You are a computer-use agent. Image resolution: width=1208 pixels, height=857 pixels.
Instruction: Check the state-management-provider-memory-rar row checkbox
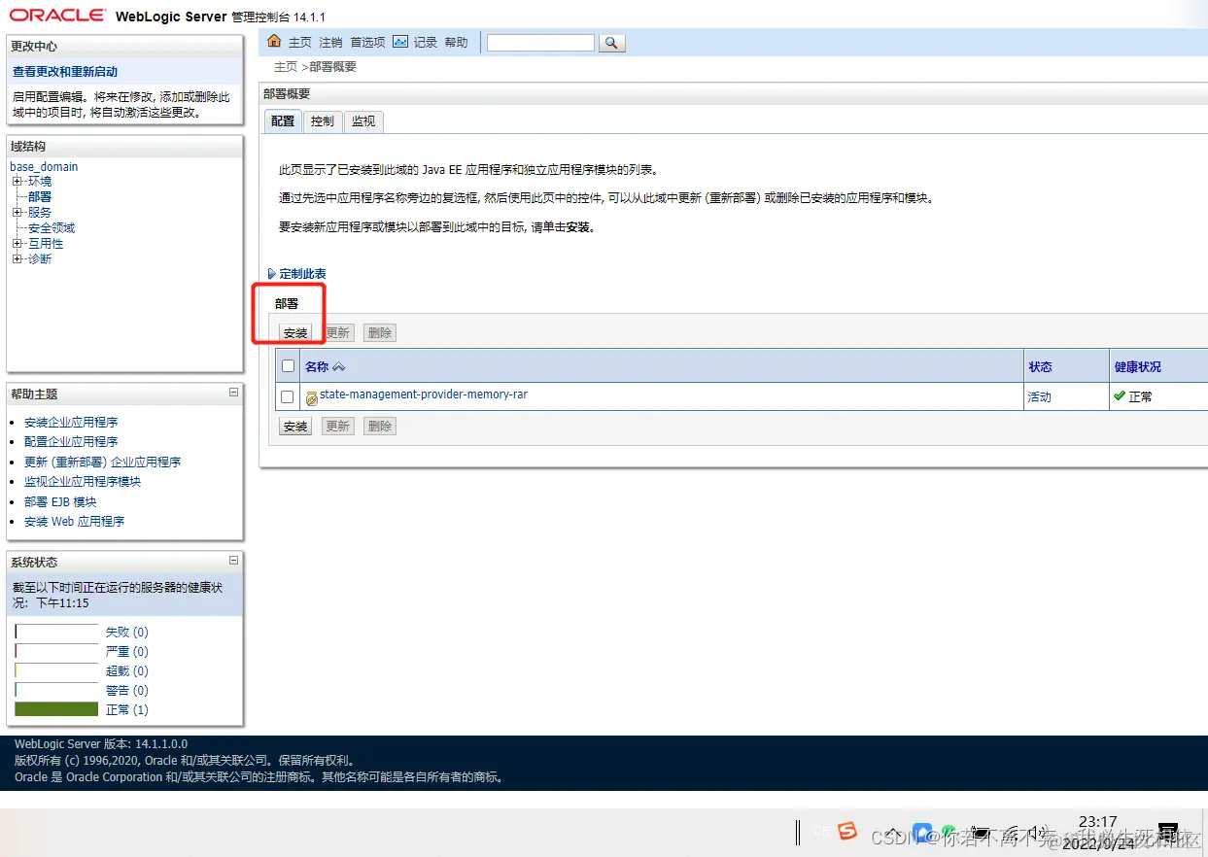(288, 397)
